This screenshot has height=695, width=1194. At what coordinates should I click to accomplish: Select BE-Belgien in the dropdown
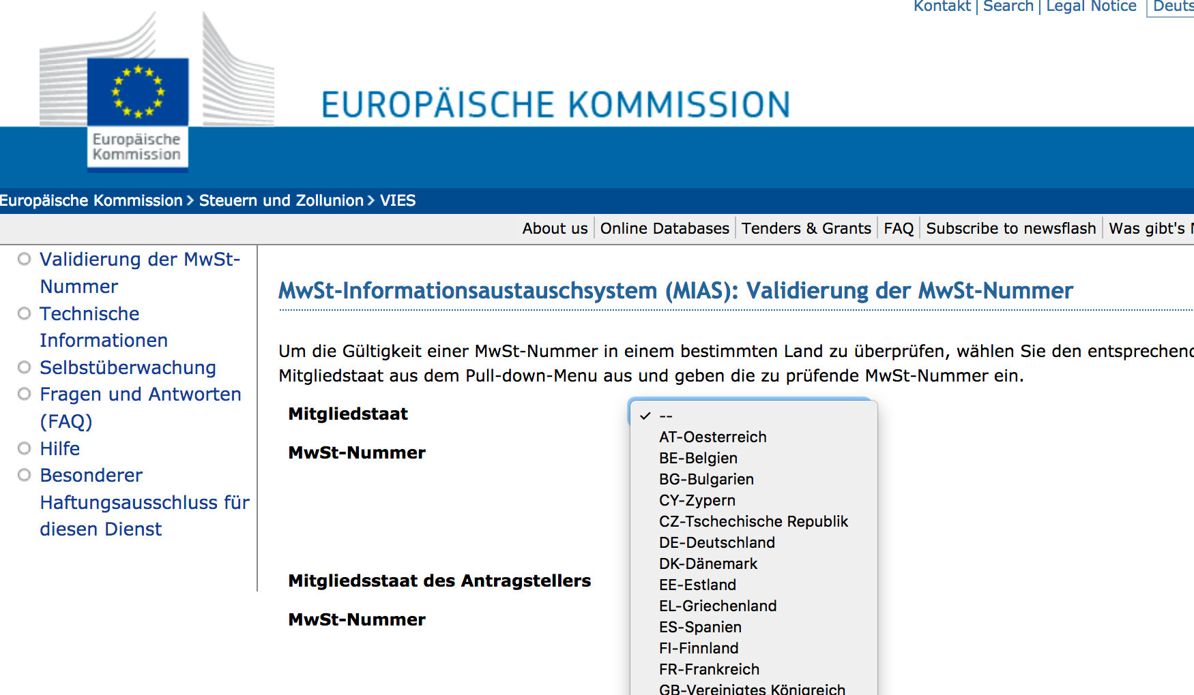pyautogui.click(x=754, y=458)
